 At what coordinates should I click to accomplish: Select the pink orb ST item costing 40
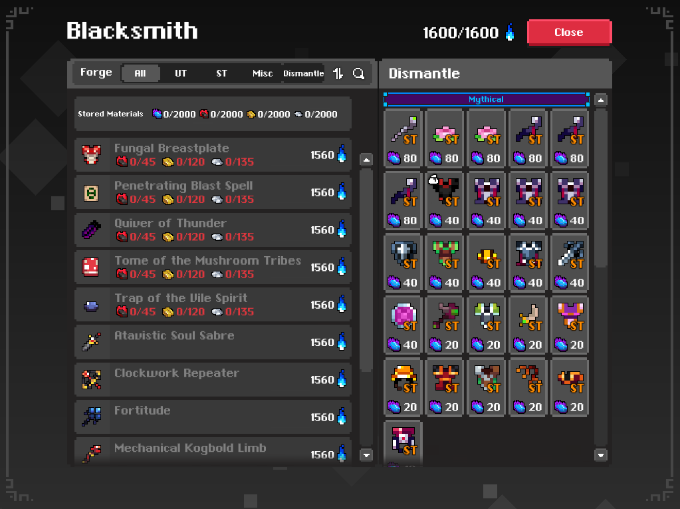point(403,325)
